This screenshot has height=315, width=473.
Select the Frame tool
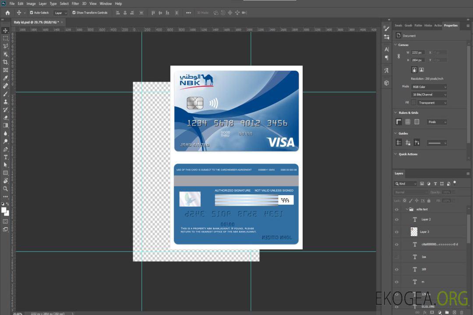[x=5, y=70]
